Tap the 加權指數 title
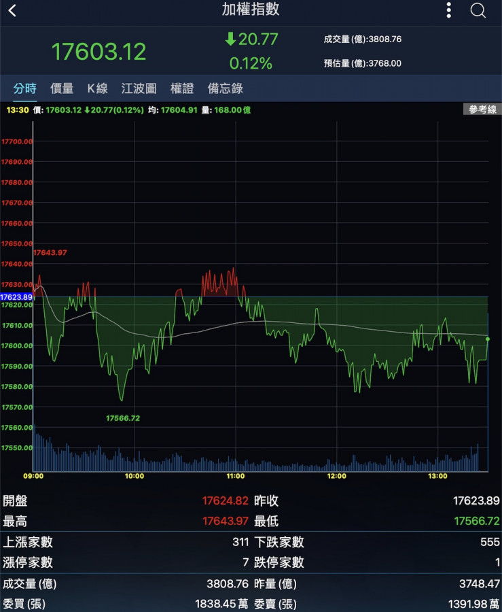 tap(251, 10)
